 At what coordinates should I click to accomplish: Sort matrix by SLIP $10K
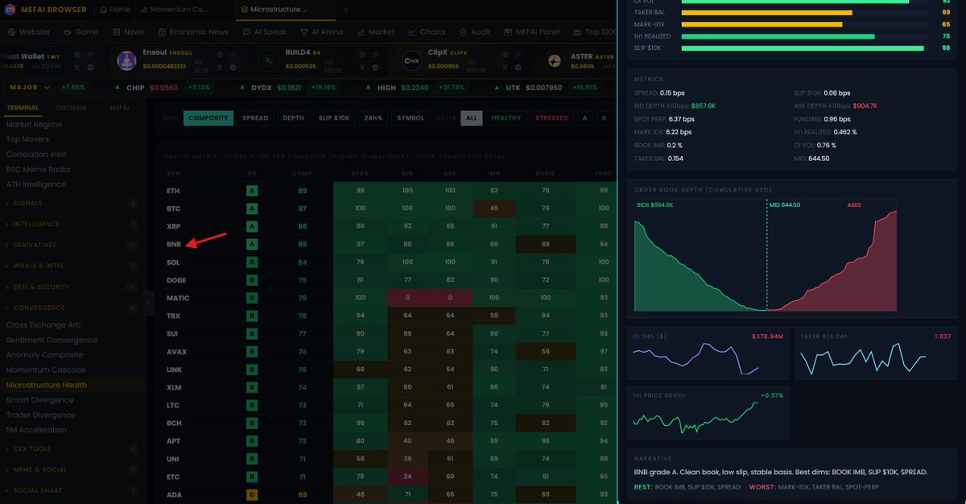tap(334, 118)
